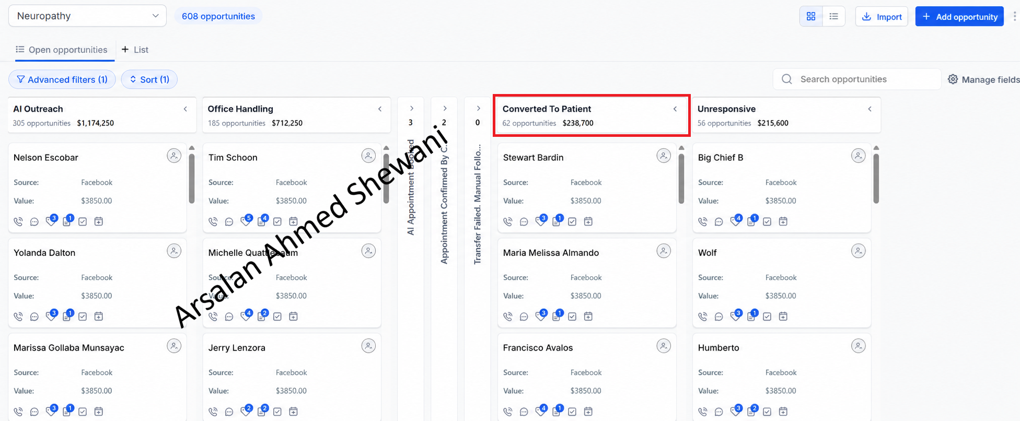This screenshot has width=1020, height=421.
Task: Switch to the list view layout
Action: coord(834,16)
